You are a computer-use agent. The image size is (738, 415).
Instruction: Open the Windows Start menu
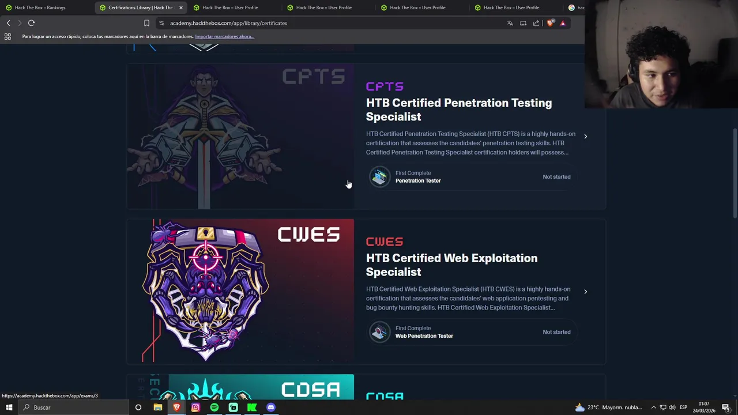point(9,408)
